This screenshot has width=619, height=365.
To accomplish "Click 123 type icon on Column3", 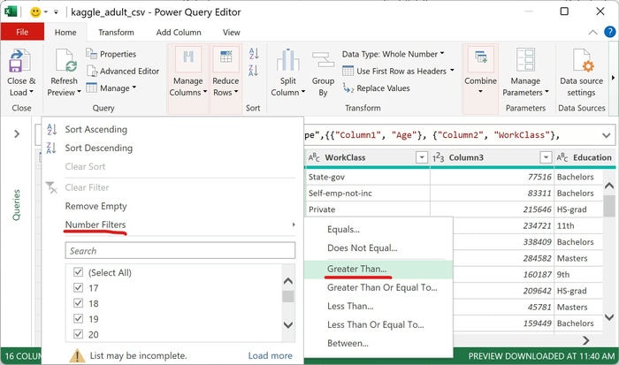I will 439,157.
